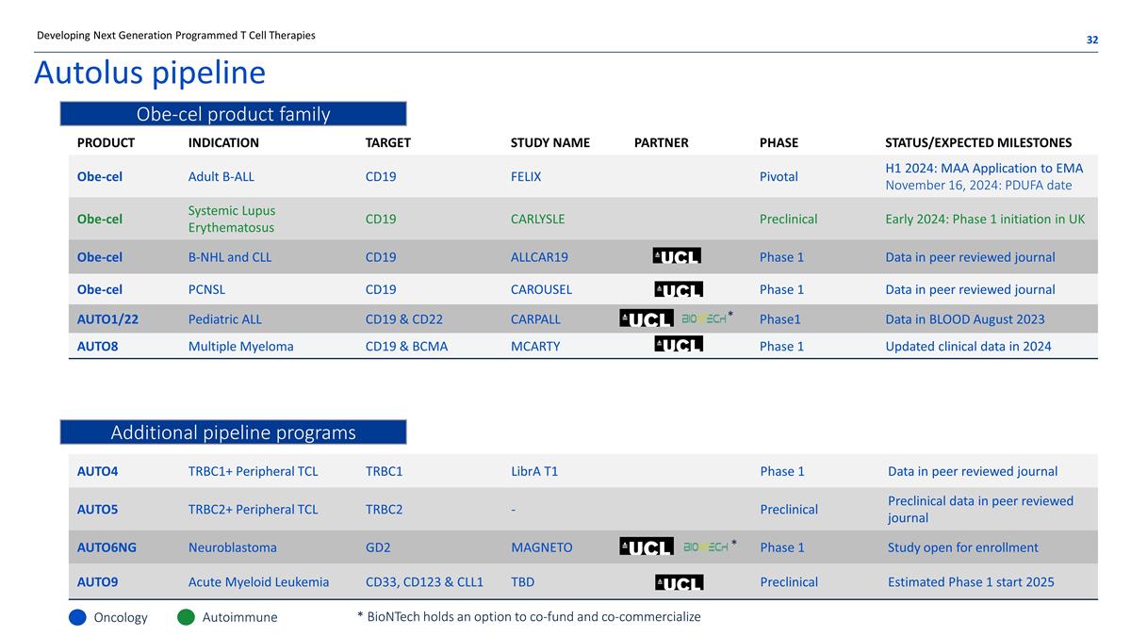Screen dimensions: 1131x636
Task: Click the PRODUCT column header
Action: (x=106, y=143)
